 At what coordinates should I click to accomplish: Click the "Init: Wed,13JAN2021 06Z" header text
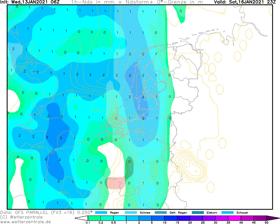point(30,2)
